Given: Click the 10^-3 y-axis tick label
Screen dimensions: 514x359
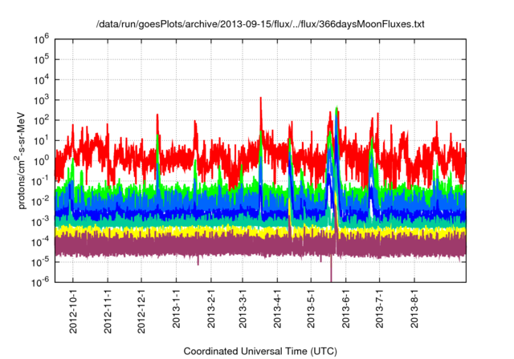Looking at the screenshot, I should [40, 221].
